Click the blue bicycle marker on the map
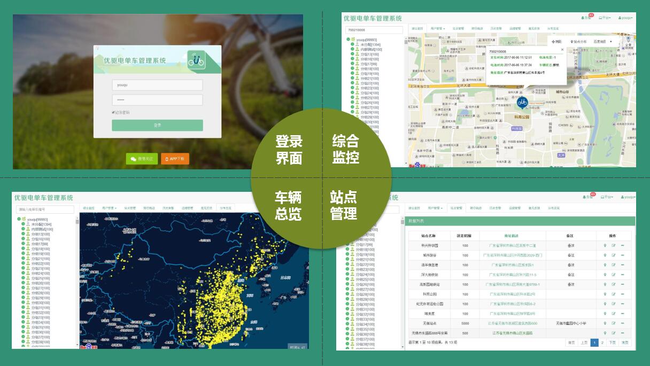This screenshot has height=366, width=650. tap(522, 102)
